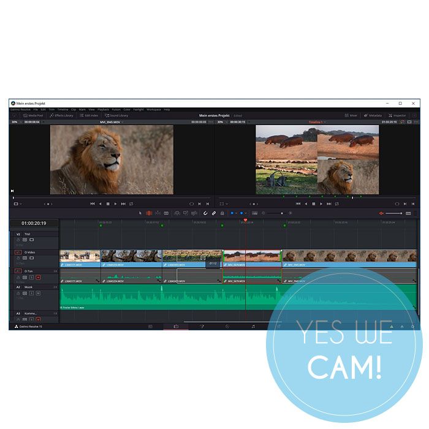
Task: Show the Sound Library panel
Action: click(116, 115)
